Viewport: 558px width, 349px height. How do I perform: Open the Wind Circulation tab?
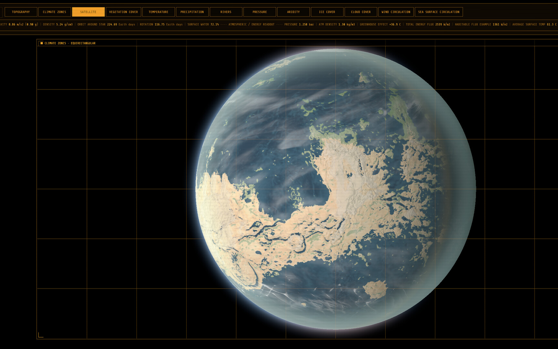[396, 12]
